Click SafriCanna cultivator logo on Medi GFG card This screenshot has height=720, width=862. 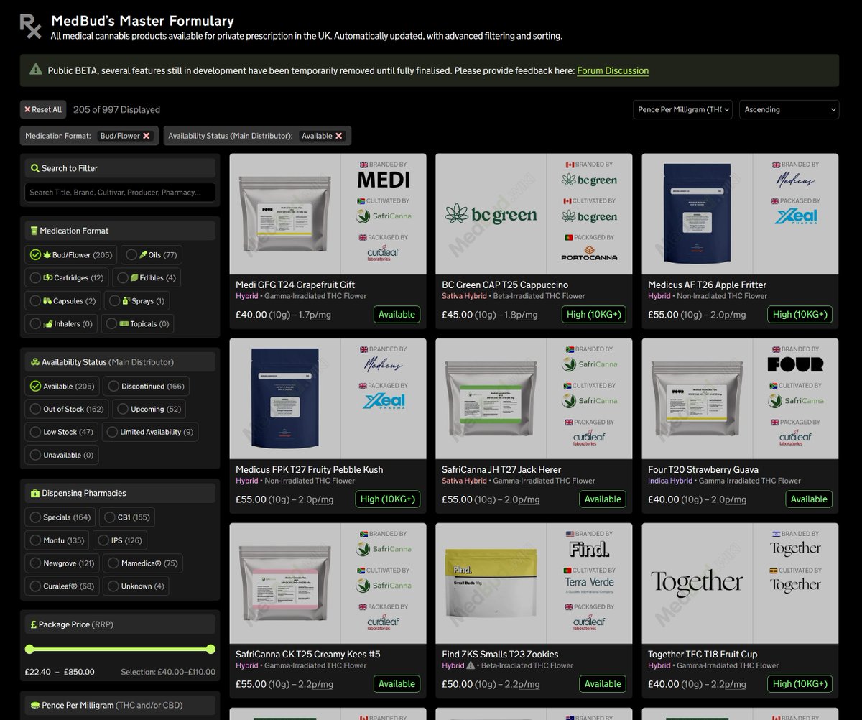click(384, 216)
